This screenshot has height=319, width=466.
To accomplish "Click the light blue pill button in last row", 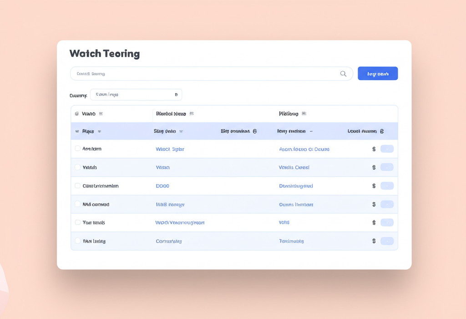I will [x=387, y=241].
